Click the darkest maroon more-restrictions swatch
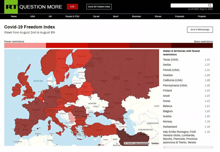The width and height of the screenshot is (220, 152). (x=192, y=46)
